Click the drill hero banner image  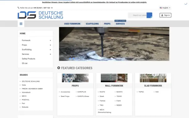tap(114, 44)
